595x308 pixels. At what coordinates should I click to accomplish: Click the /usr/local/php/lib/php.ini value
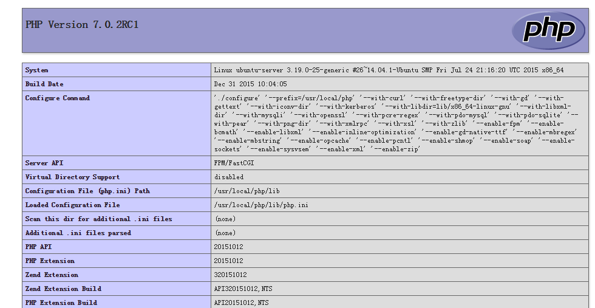tap(261, 205)
